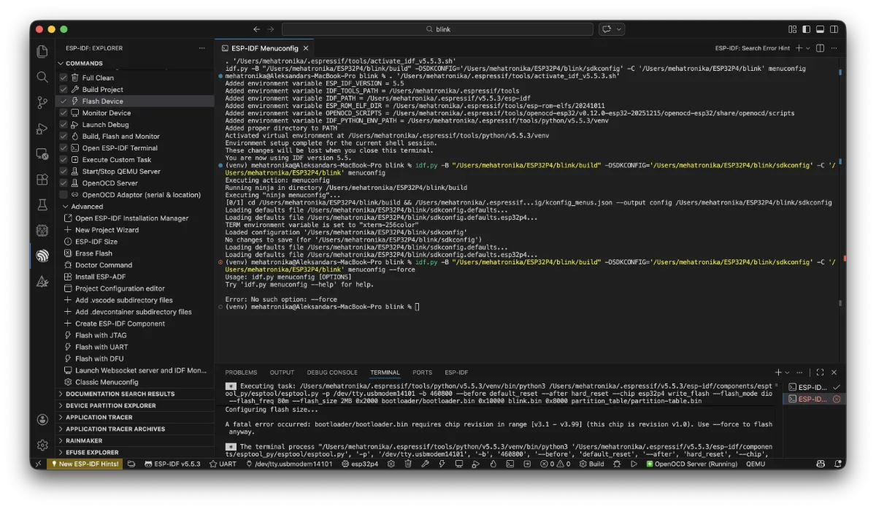
Task: Switch to the Debug Console tab
Action: [332, 372]
